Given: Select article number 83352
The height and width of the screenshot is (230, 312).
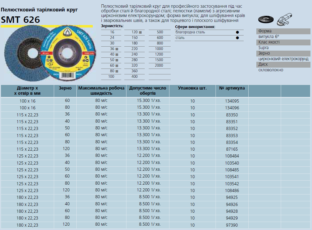Looking at the screenshot, I should pyautogui.click(x=232, y=128).
